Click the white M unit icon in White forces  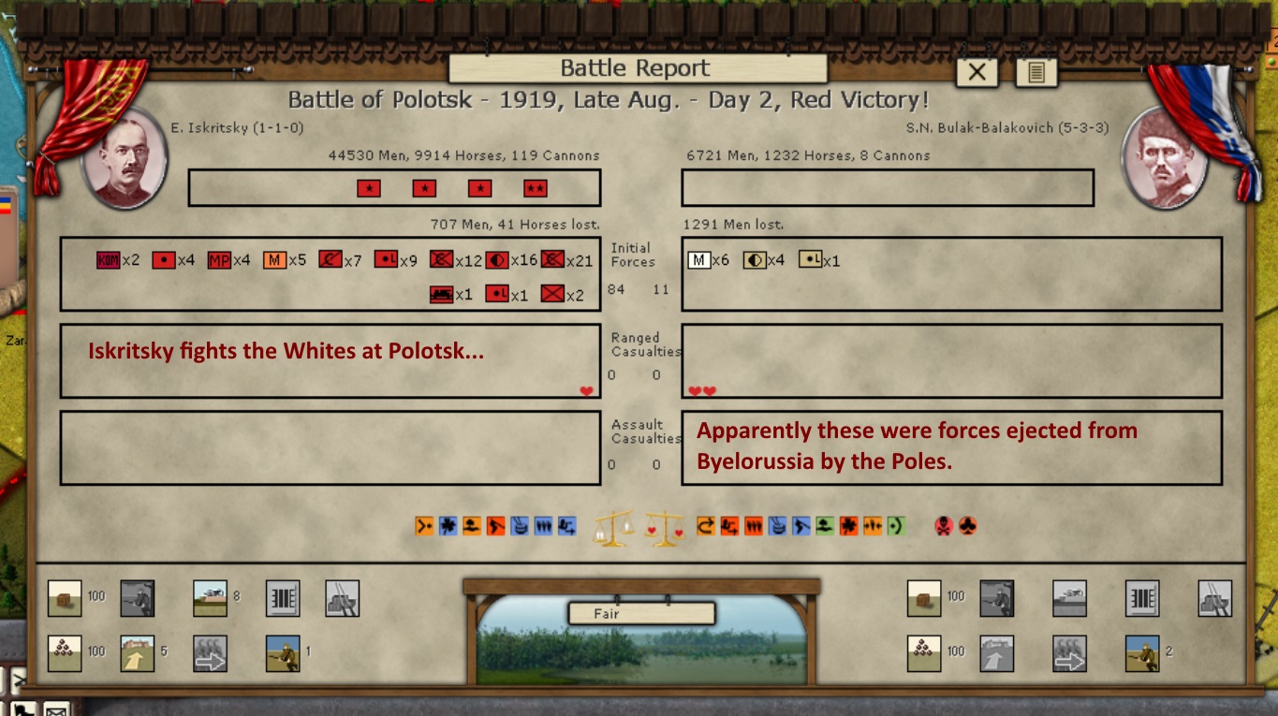[x=698, y=260]
